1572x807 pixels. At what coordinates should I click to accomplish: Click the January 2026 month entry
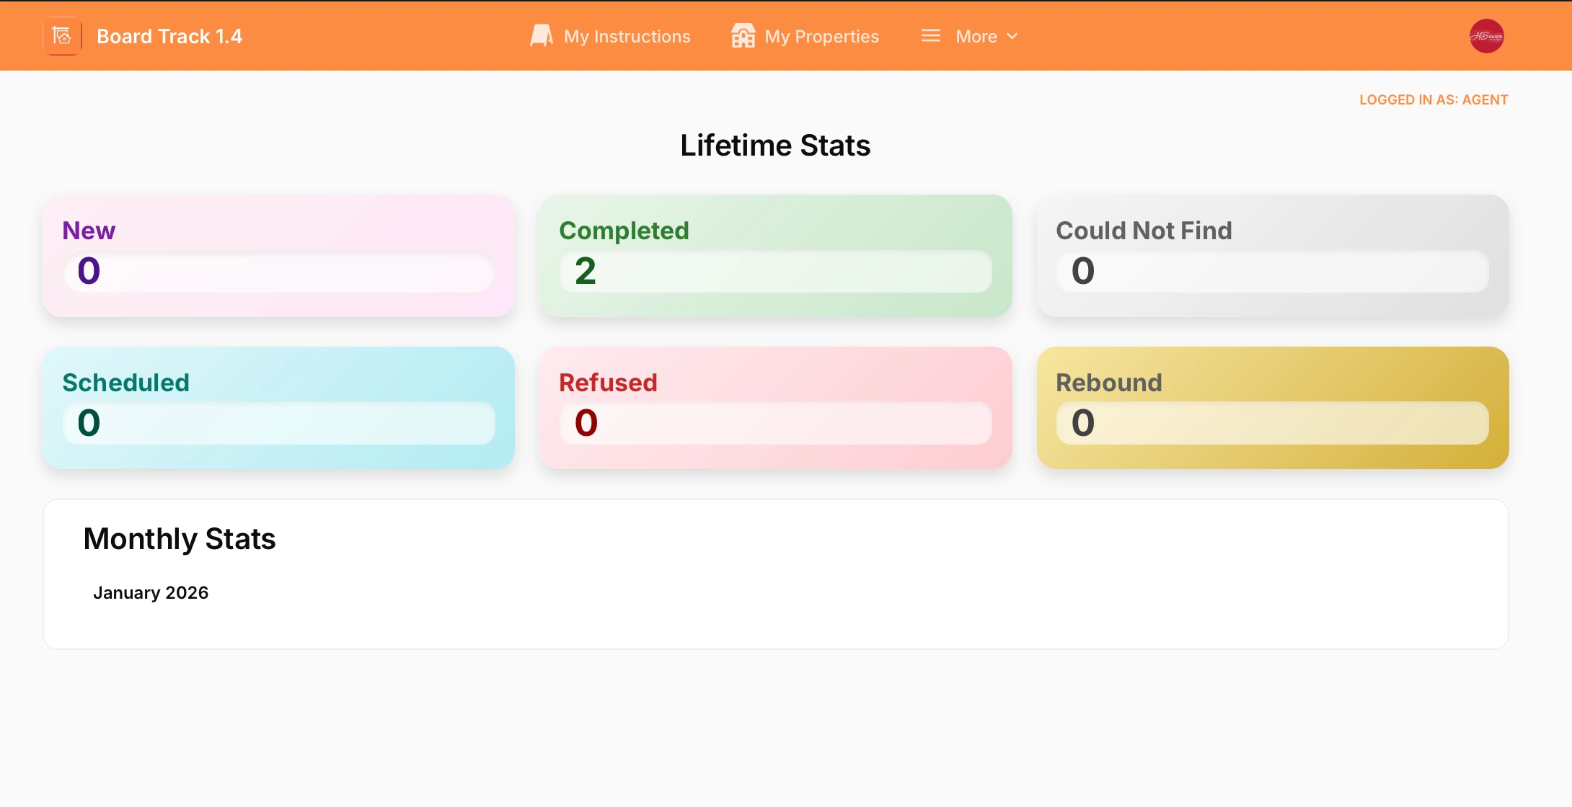click(151, 593)
